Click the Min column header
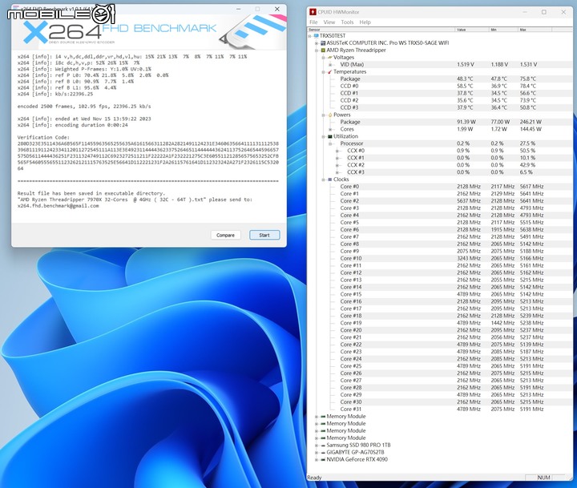 [x=503, y=30]
